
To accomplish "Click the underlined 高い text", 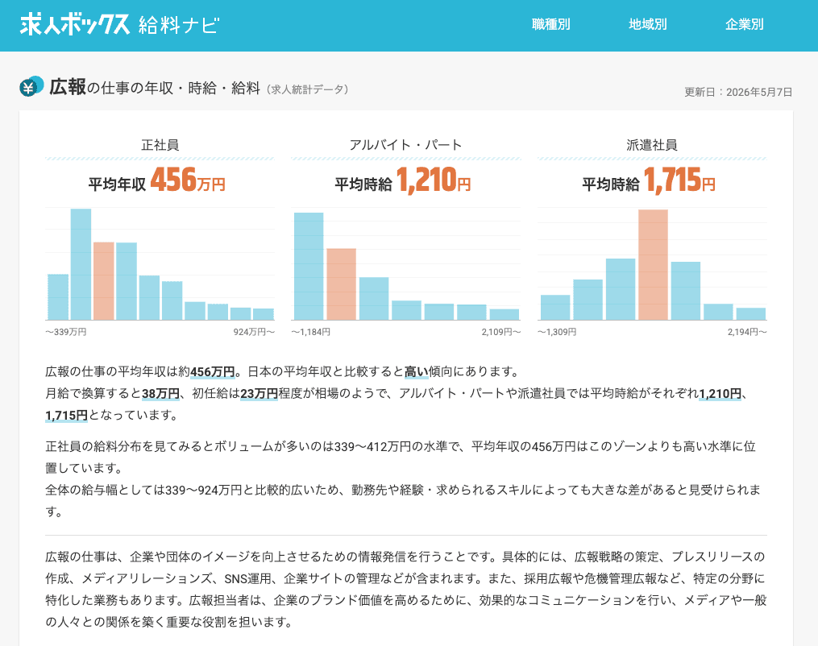I will pos(417,372).
